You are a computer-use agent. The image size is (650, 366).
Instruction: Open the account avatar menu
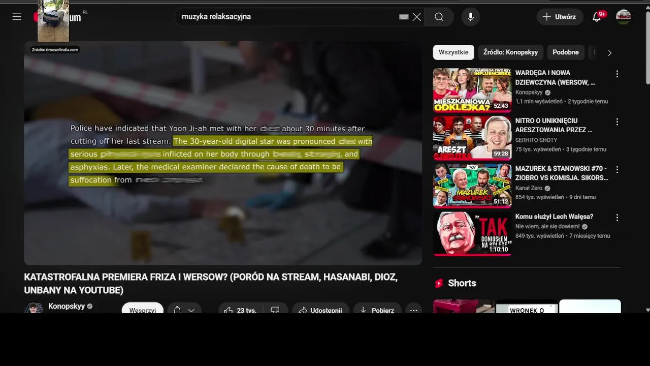624,17
